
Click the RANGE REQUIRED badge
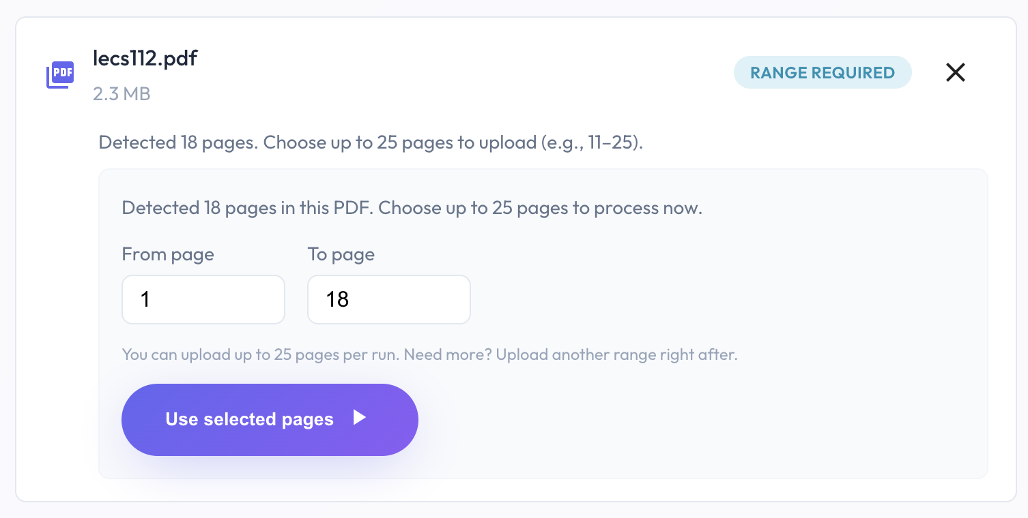pyautogui.click(x=822, y=72)
